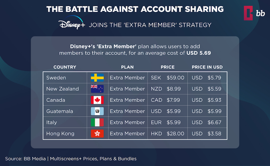Click the BB Media logo icon

point(249,13)
